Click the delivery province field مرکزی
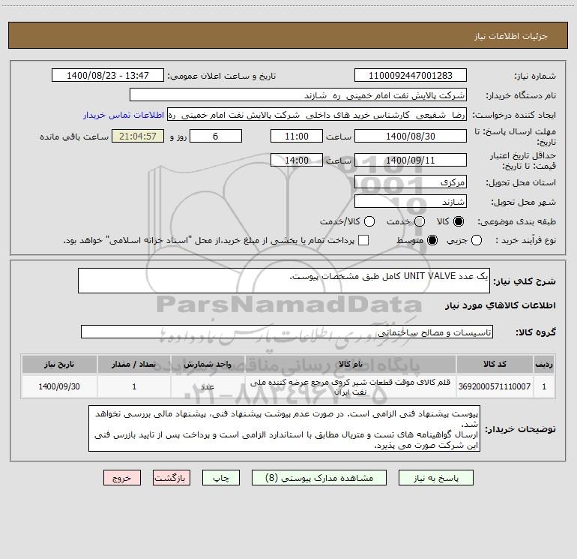577x559 pixels. pyautogui.click(x=411, y=182)
